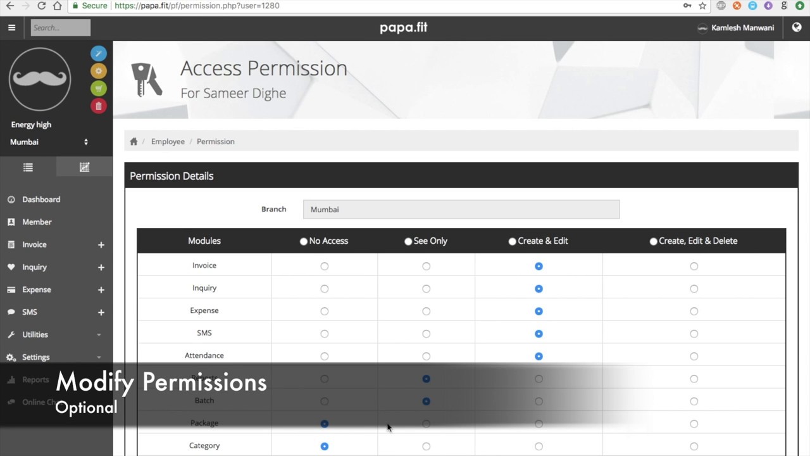
Task: Click the Branch Mumbai field
Action: tap(461, 210)
